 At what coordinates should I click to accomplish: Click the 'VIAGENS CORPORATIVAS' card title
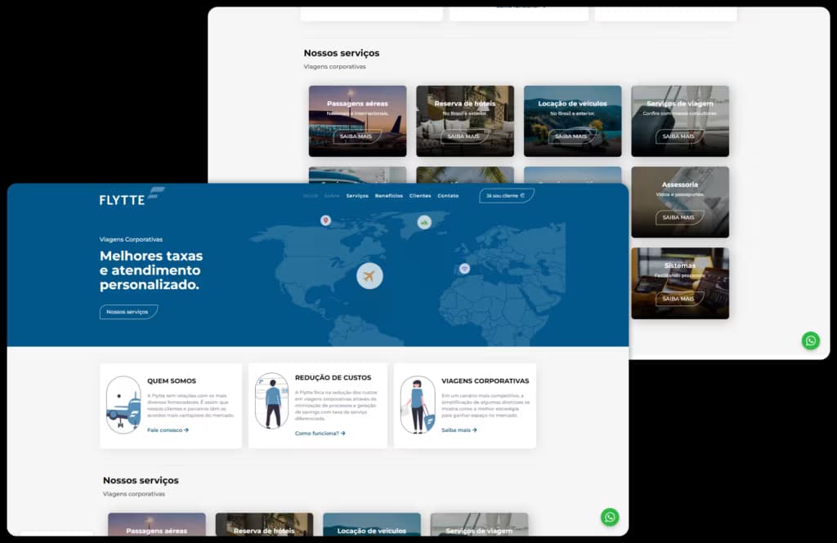(x=486, y=381)
